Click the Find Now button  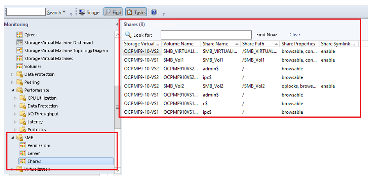[266, 35]
